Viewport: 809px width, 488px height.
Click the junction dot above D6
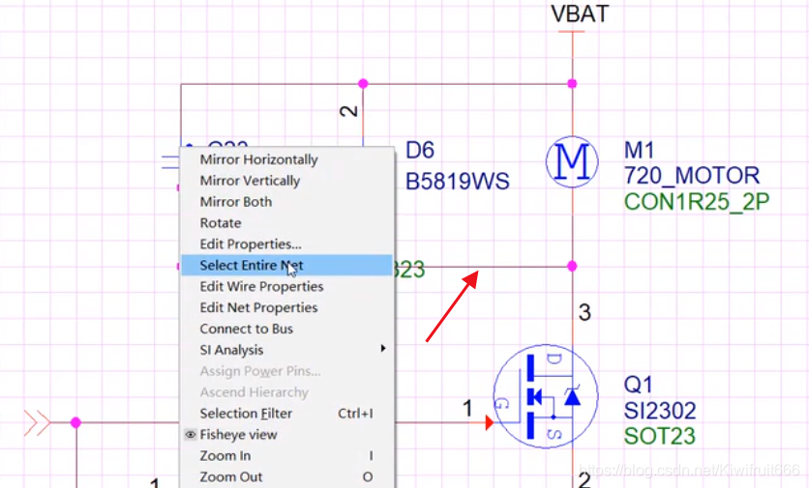pyautogui.click(x=363, y=84)
